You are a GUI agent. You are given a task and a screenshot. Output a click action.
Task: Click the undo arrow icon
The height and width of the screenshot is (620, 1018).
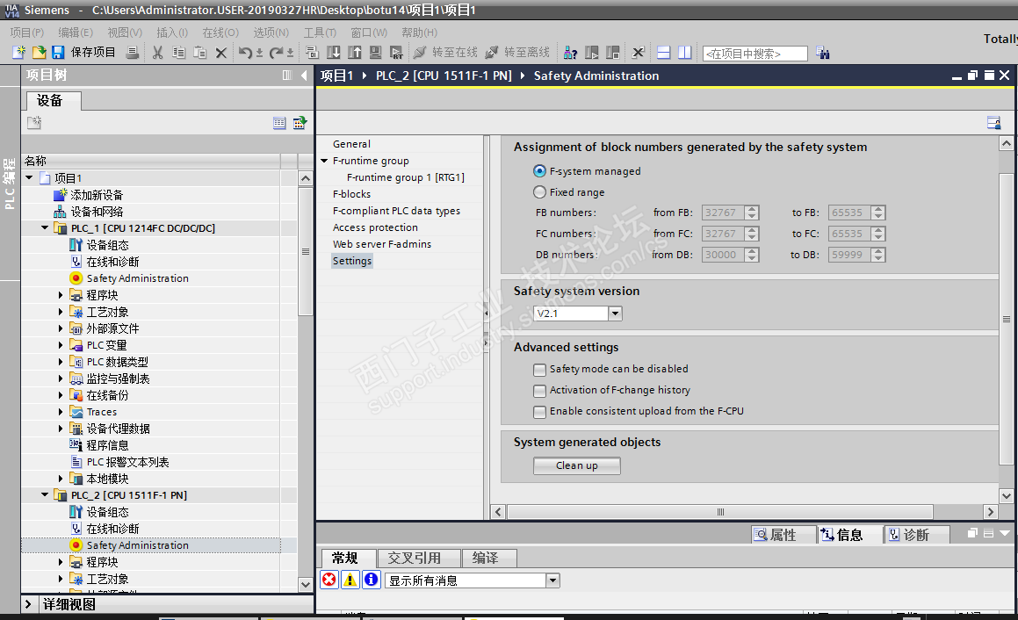tap(245, 53)
